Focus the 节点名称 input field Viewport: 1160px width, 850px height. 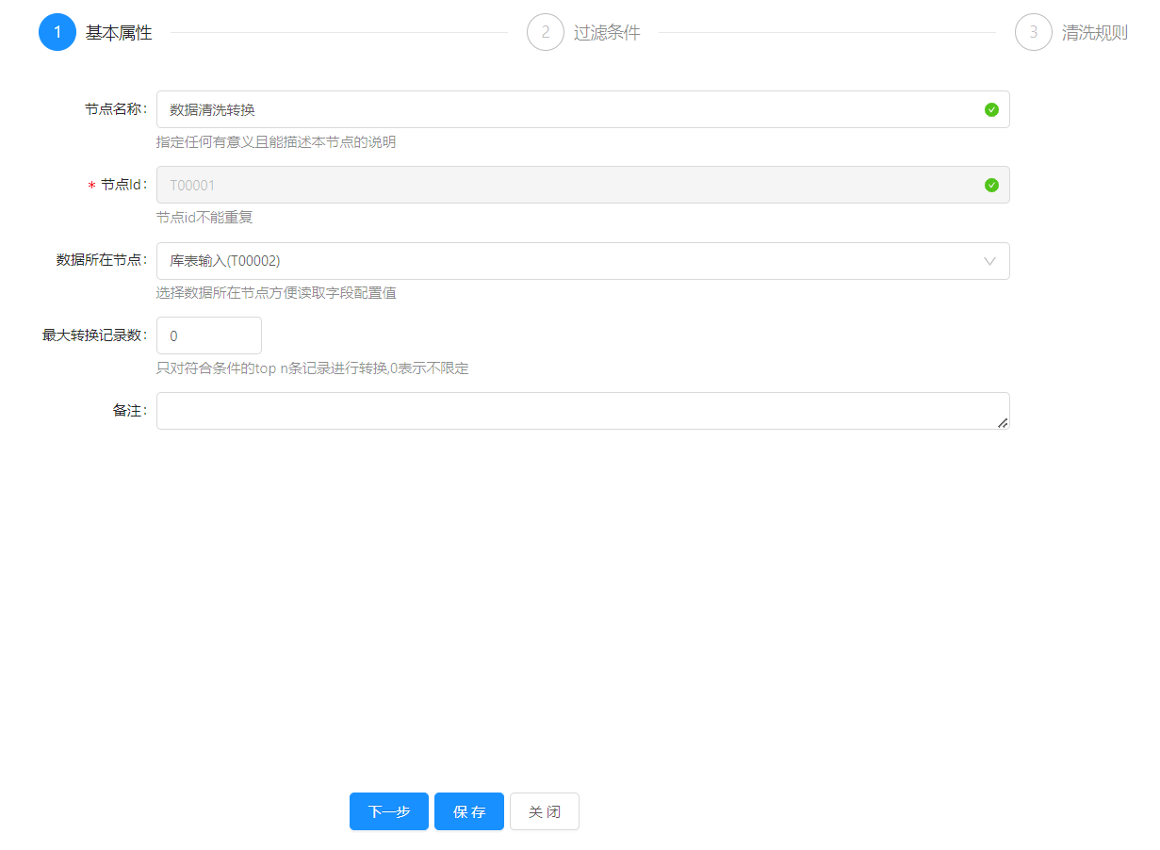point(565,109)
